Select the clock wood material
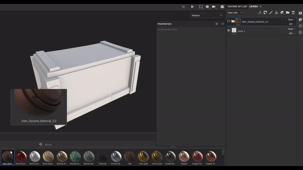Screen dimensions: 303x170 [157, 158]
